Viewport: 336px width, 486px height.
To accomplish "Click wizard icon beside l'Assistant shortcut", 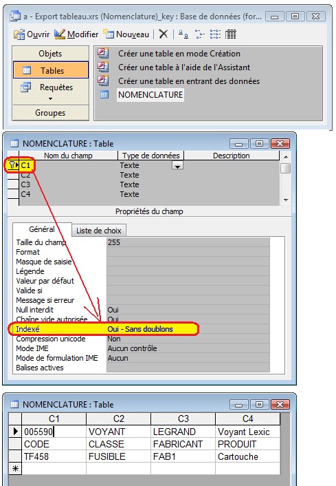I will click(103, 67).
